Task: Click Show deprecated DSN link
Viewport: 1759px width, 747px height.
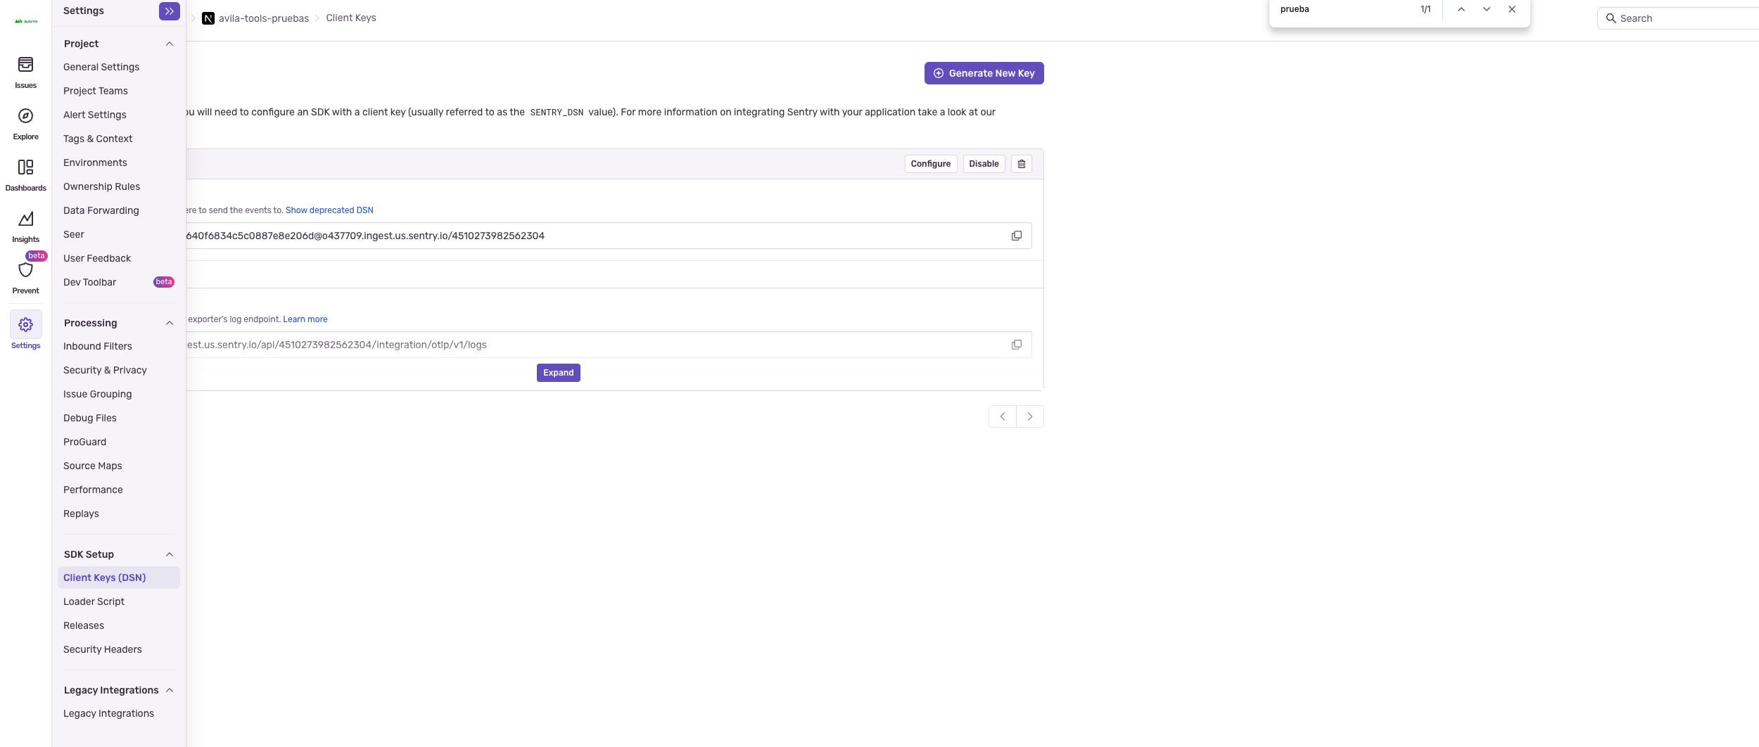Action: [329, 210]
